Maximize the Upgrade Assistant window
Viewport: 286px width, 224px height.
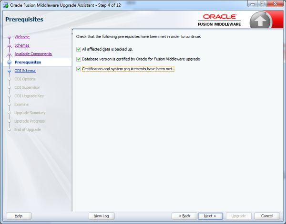click(x=262, y=4)
